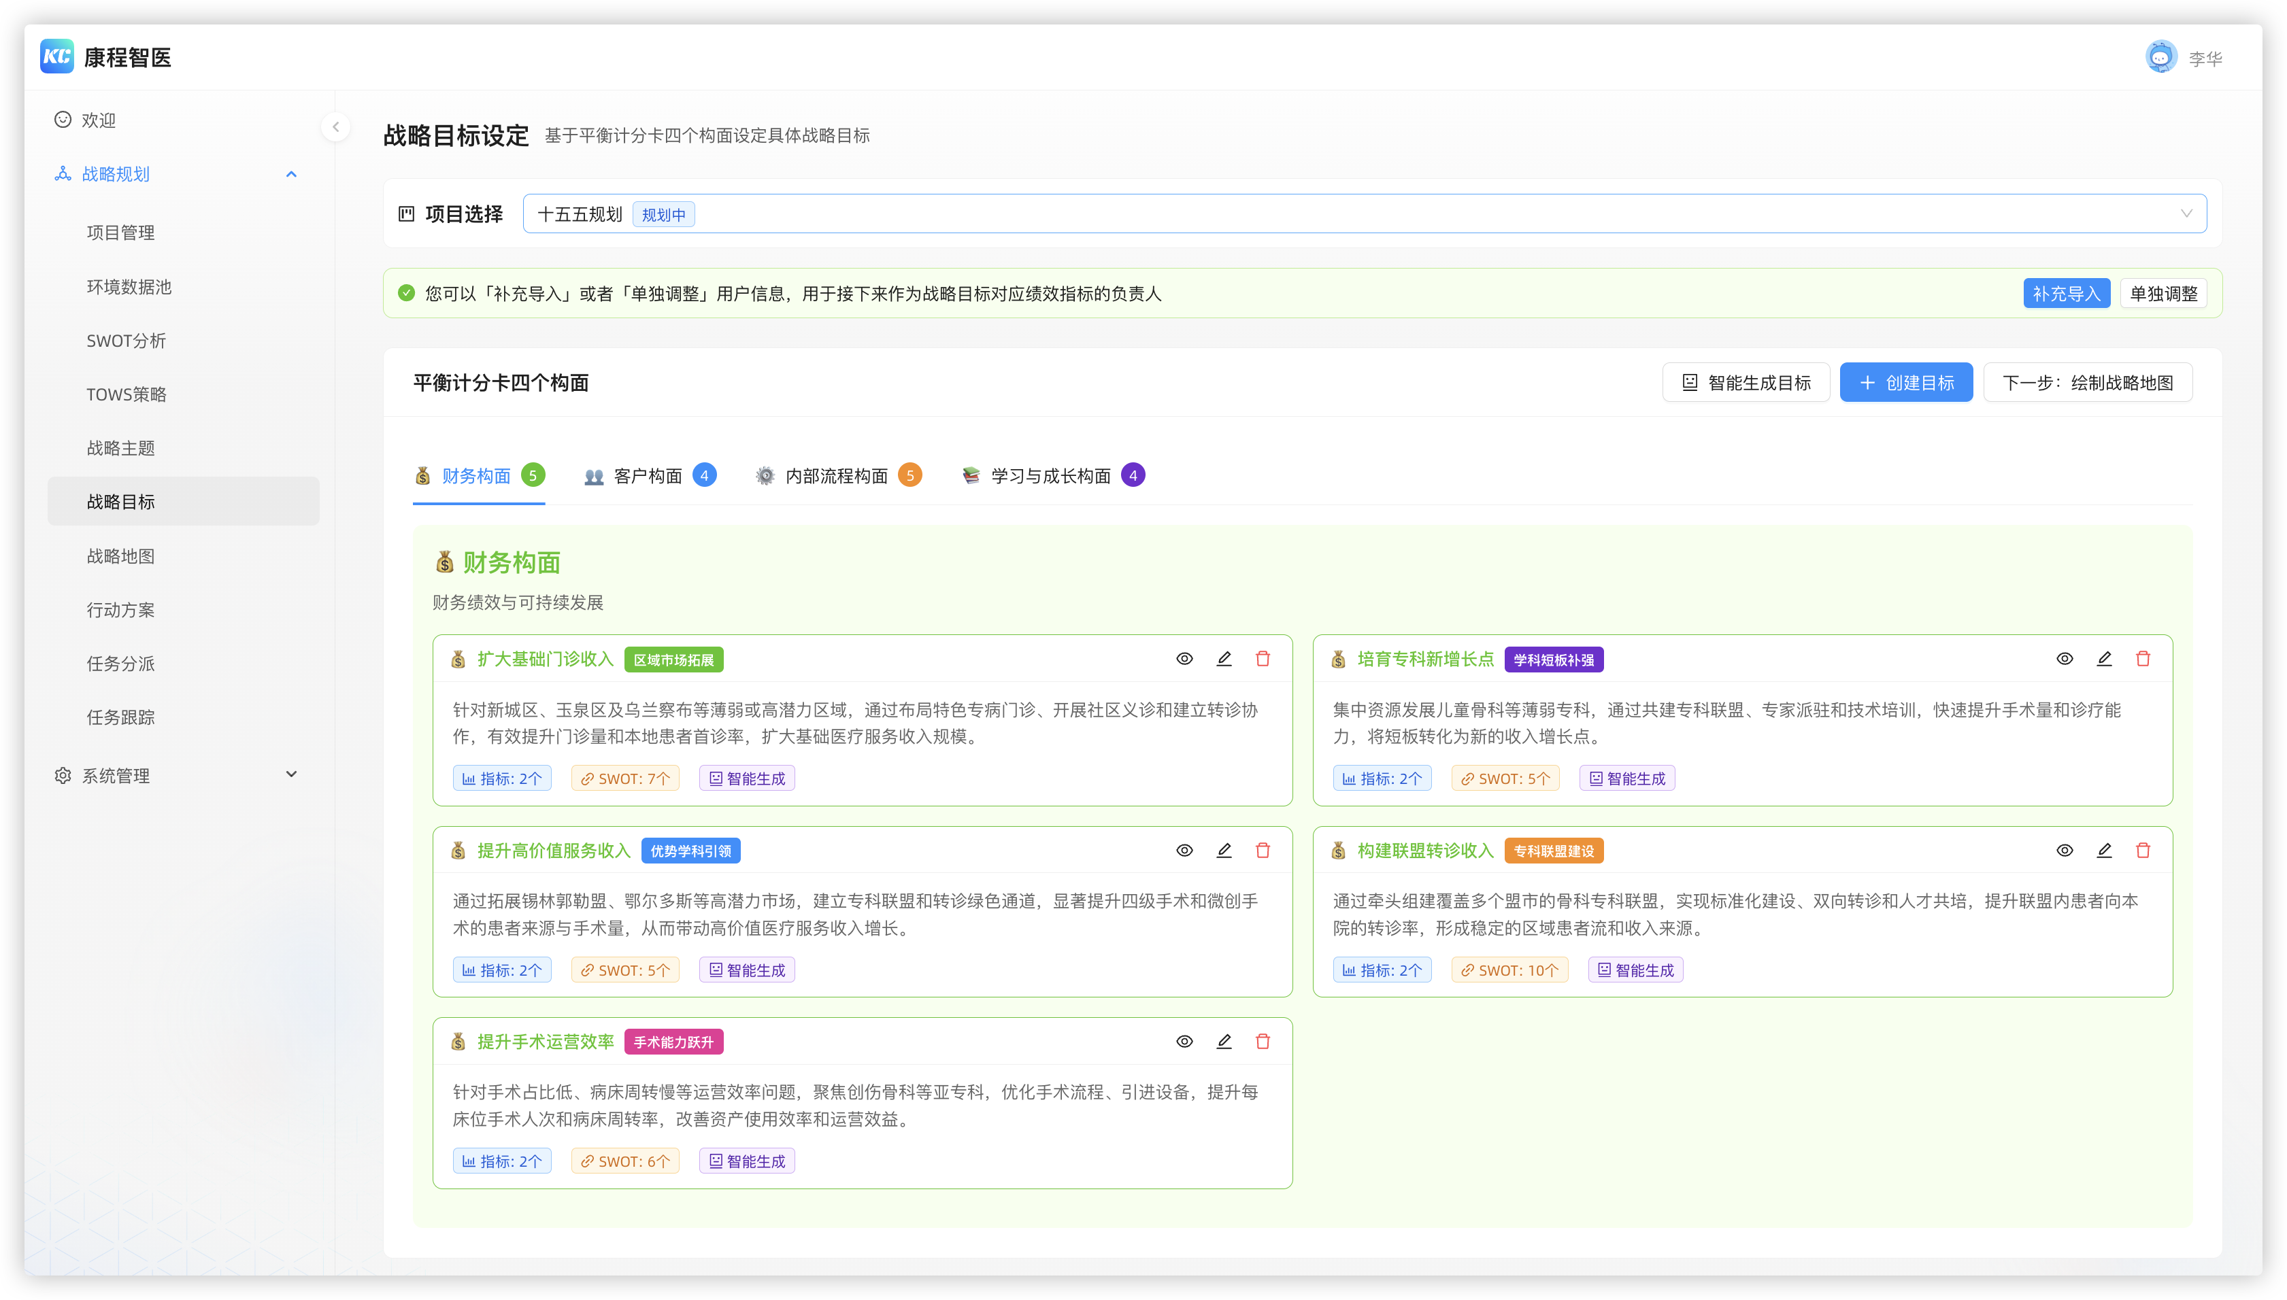Delete the 培育专科新增长点 goal
This screenshot has height=1300, width=2287.
click(2143, 659)
